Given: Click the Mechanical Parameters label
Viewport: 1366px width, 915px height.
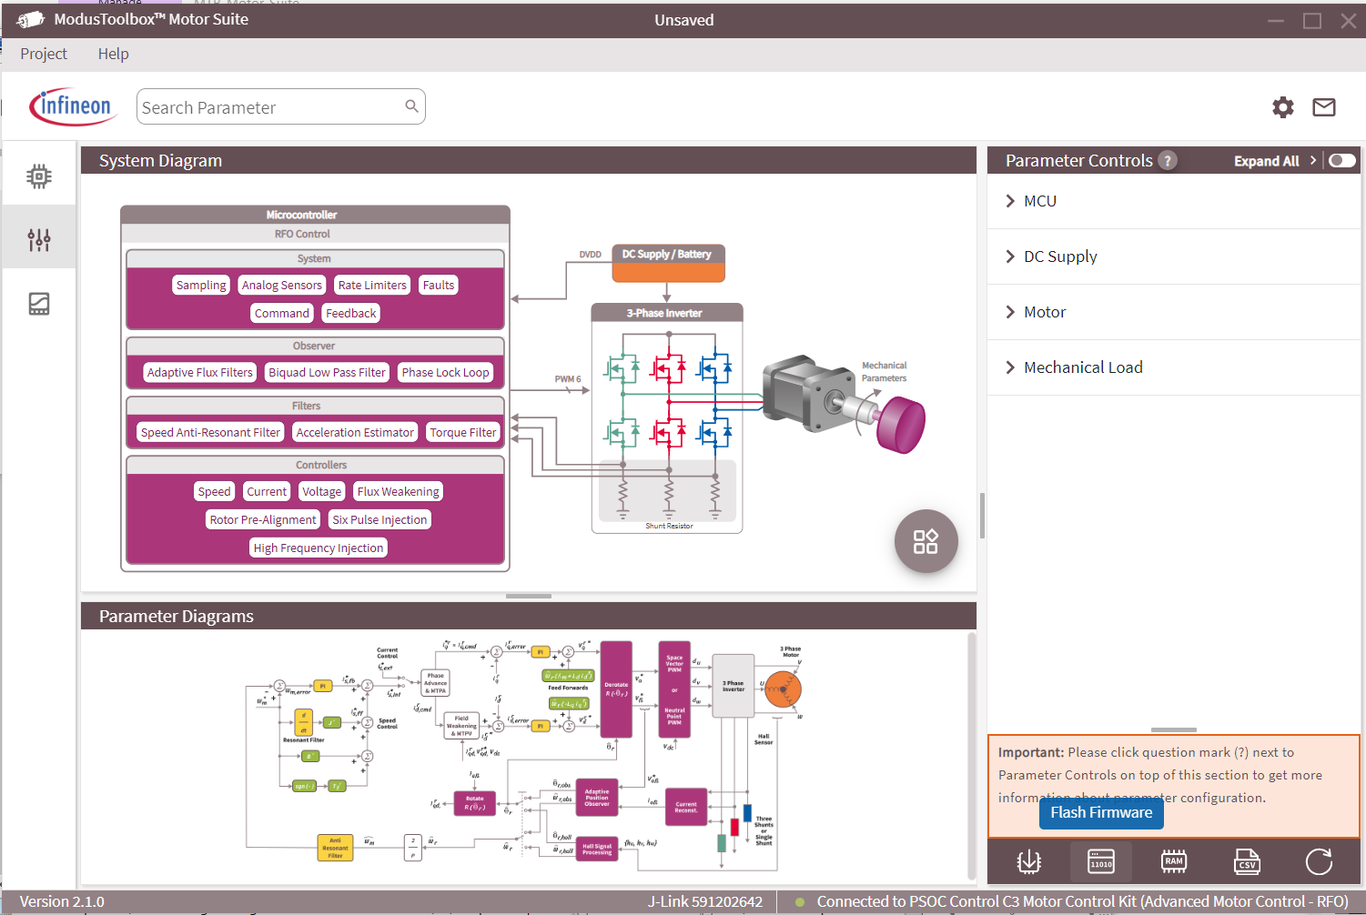Looking at the screenshot, I should click(885, 372).
